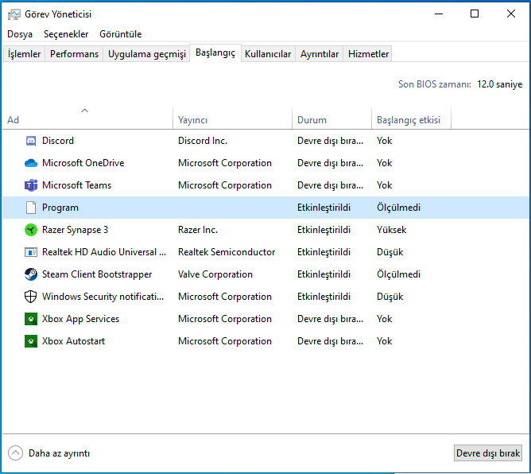Viewport: 531px width, 474px height.
Task: Select the Steam Client Bootstrapper entry
Action: [97, 274]
